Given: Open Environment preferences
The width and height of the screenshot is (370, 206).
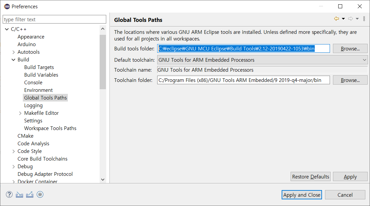Looking at the screenshot, I should pos(38,90).
